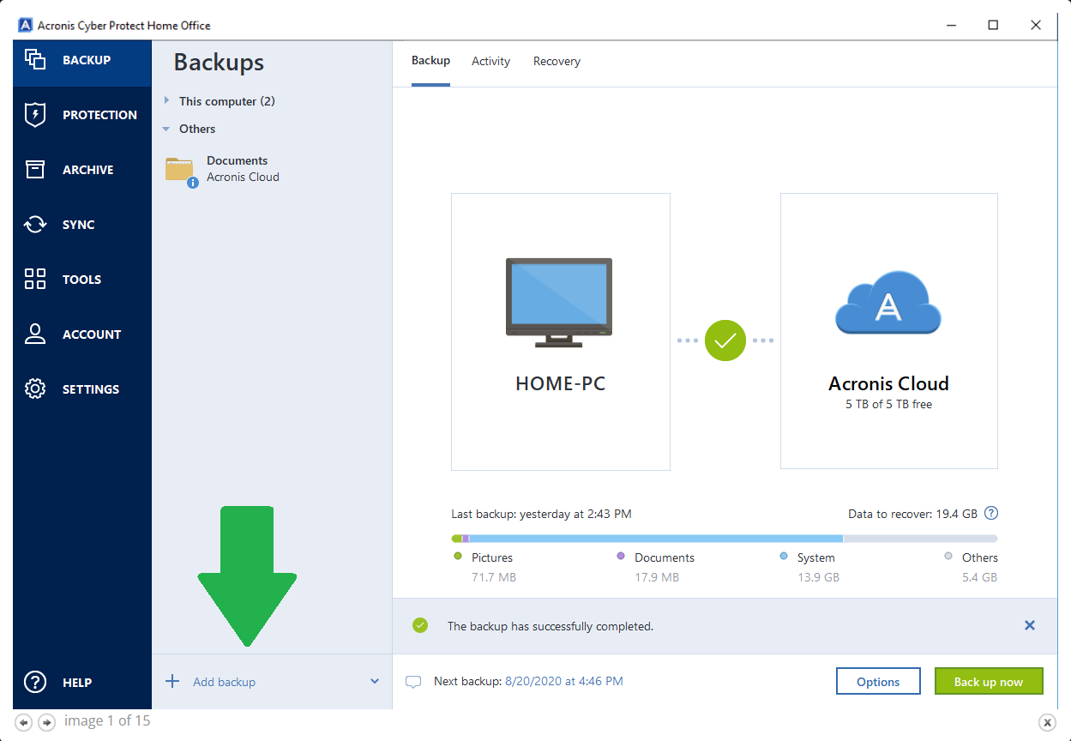Viewport: 1071px width, 741px height.
Task: Go to the Archive section
Action: [82, 170]
